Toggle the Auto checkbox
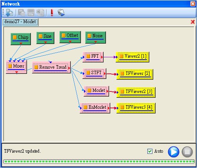Image resolution: width=197 pixels, height=168 pixels. (x=150, y=152)
